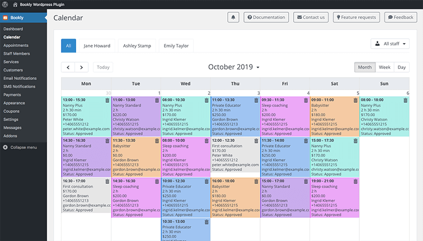Open the Feedback button

coord(401,17)
